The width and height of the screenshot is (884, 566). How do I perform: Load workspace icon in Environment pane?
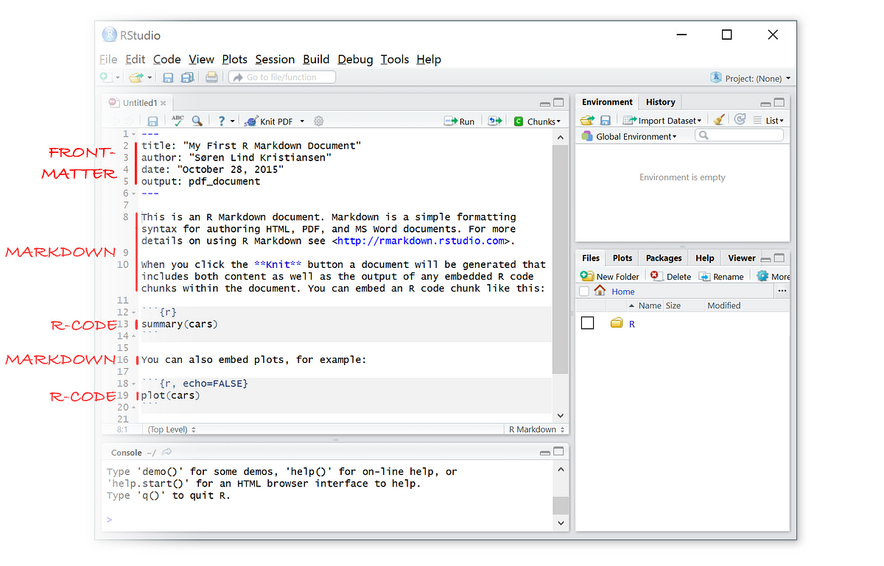coord(586,120)
